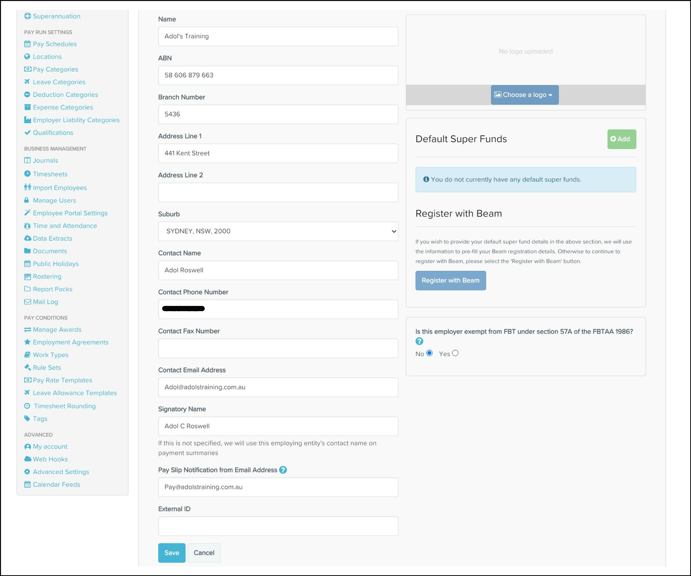Image resolution: width=691 pixels, height=576 pixels.
Task: Click the Manage Users lock icon
Action: [x=26, y=200]
